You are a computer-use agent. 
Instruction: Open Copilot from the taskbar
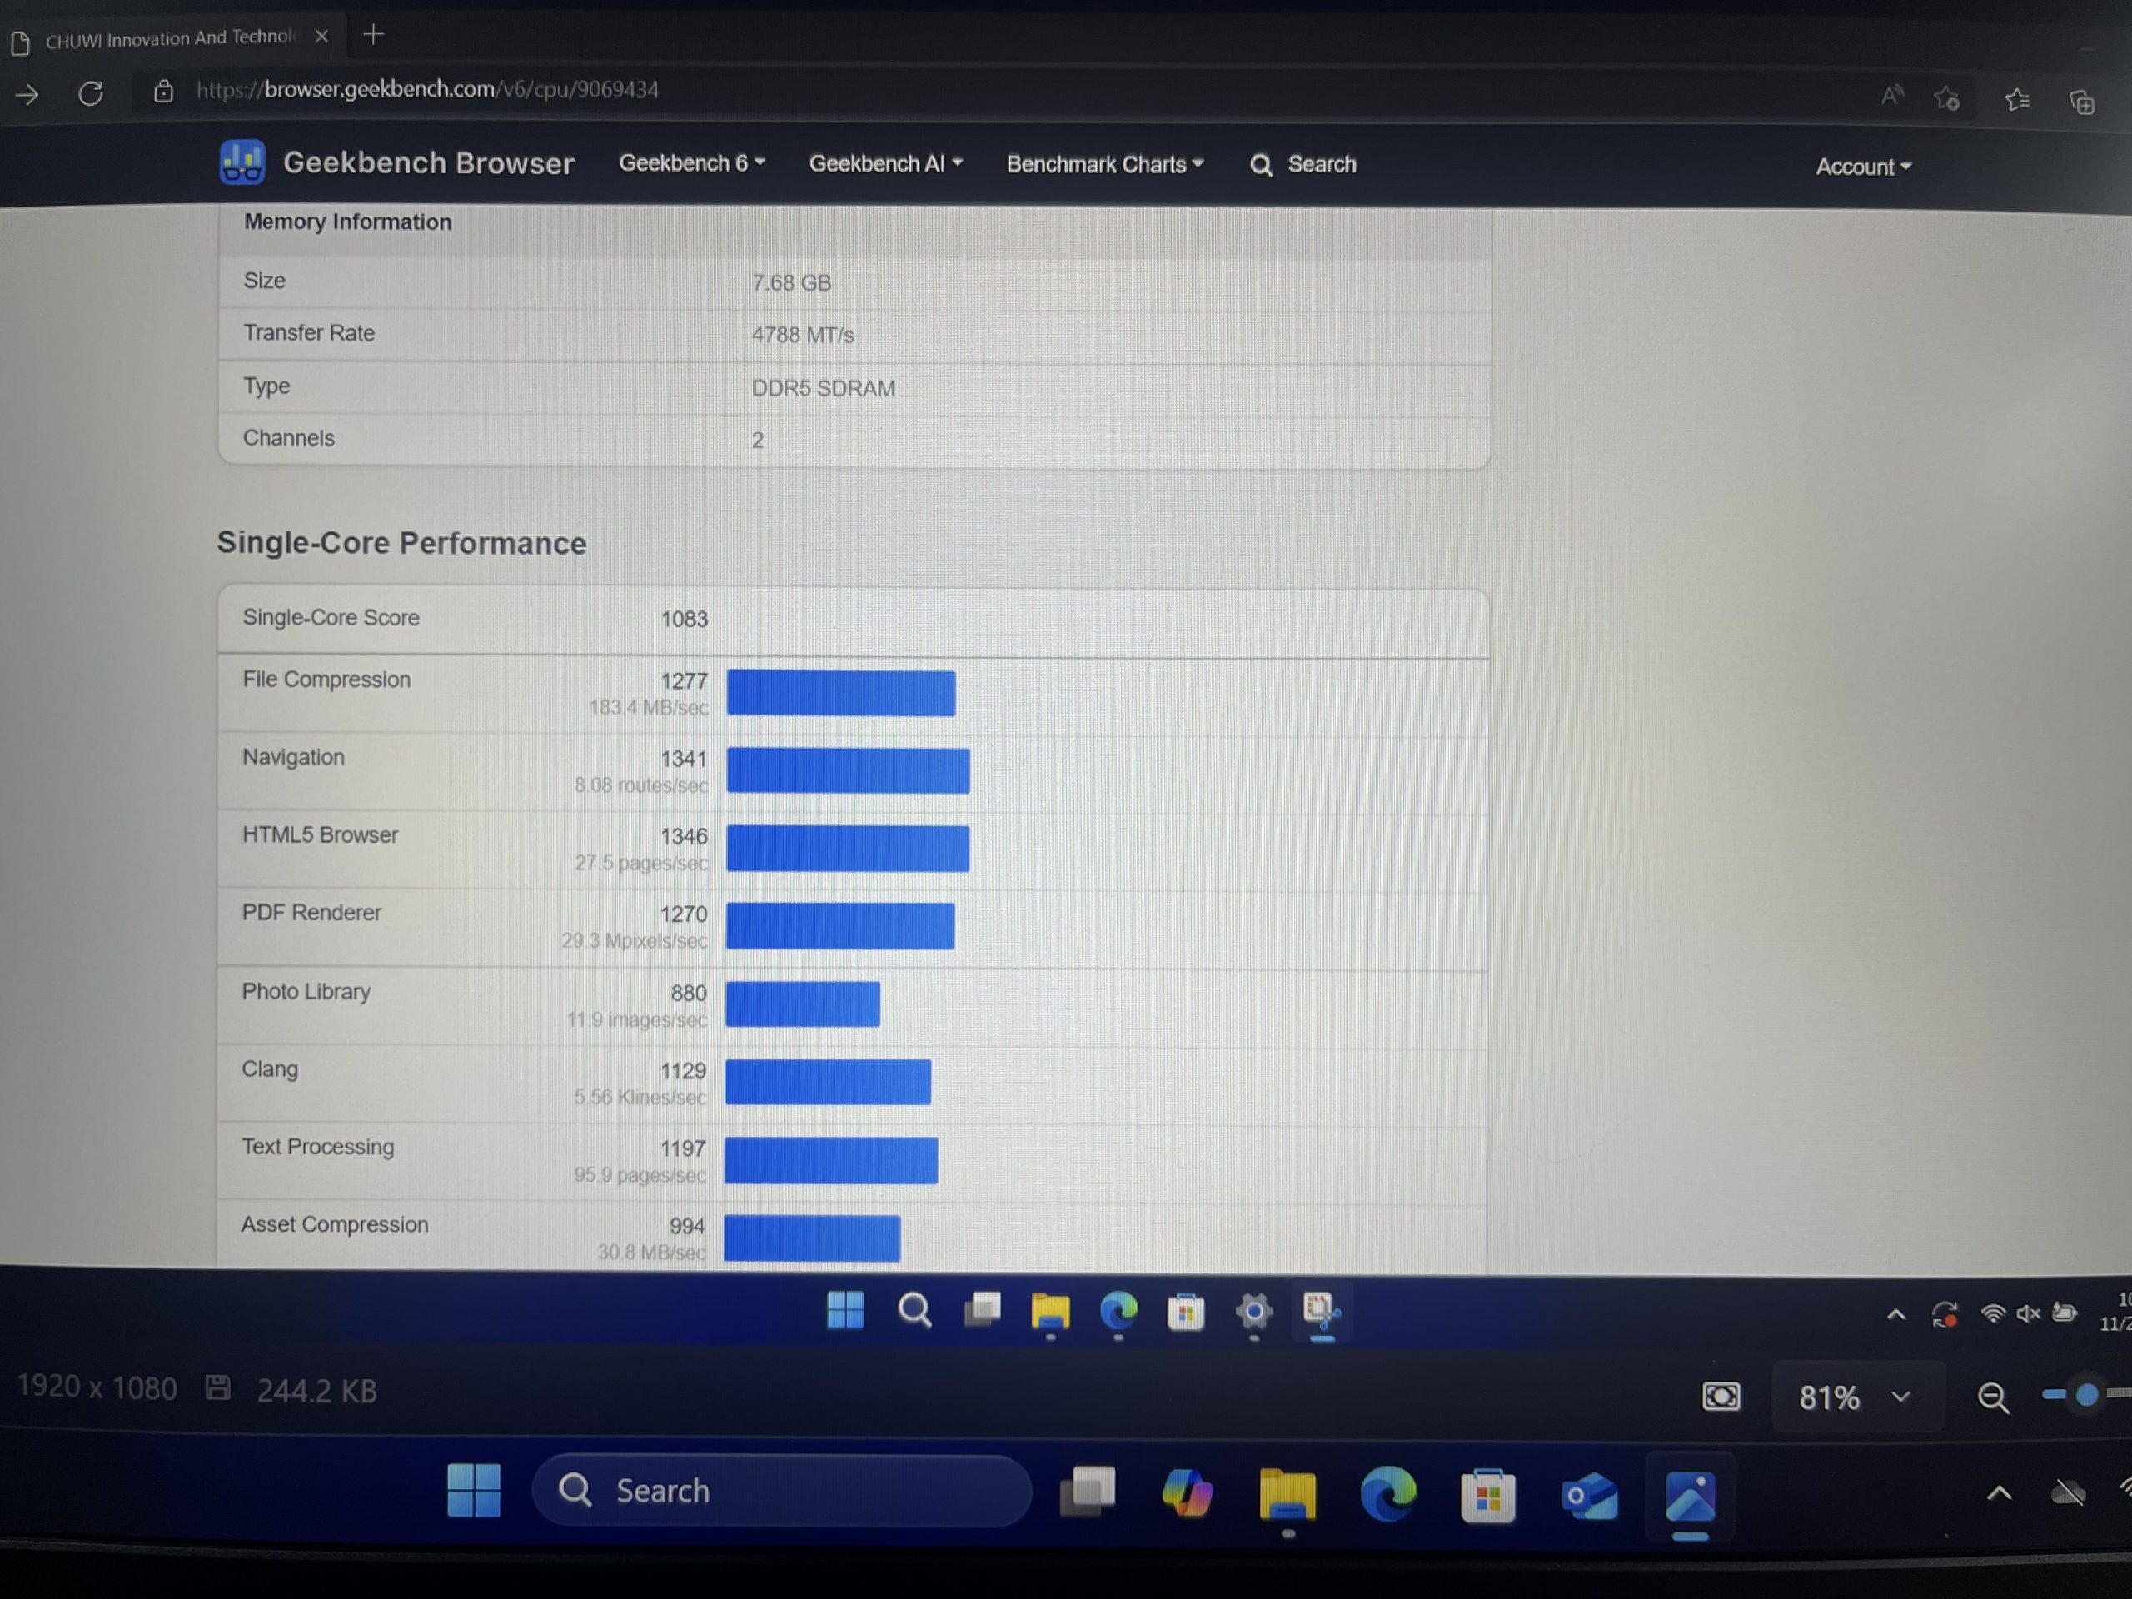tap(1187, 1493)
